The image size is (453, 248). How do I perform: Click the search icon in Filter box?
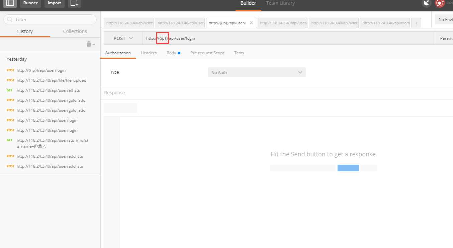click(x=10, y=20)
